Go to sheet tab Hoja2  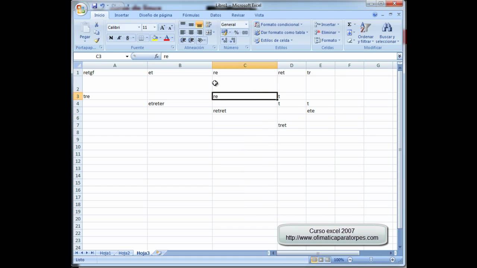[x=124, y=253]
